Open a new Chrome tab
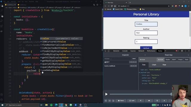Viewport: 191px width, 107px height. tap(130, 3)
